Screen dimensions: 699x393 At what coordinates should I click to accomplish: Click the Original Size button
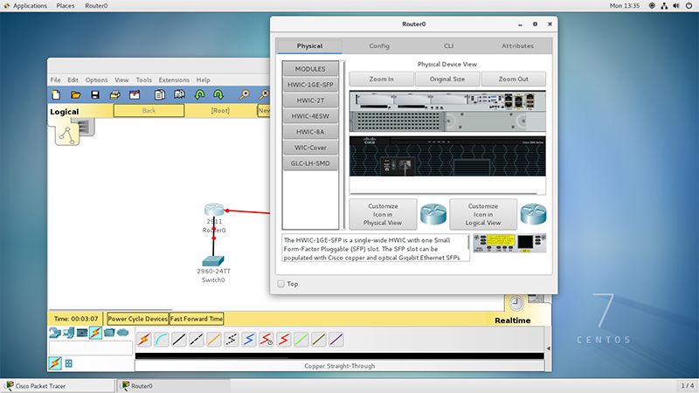447,79
